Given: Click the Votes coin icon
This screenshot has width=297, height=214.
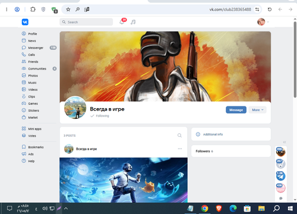Looking at the screenshot, I should 24,136.
